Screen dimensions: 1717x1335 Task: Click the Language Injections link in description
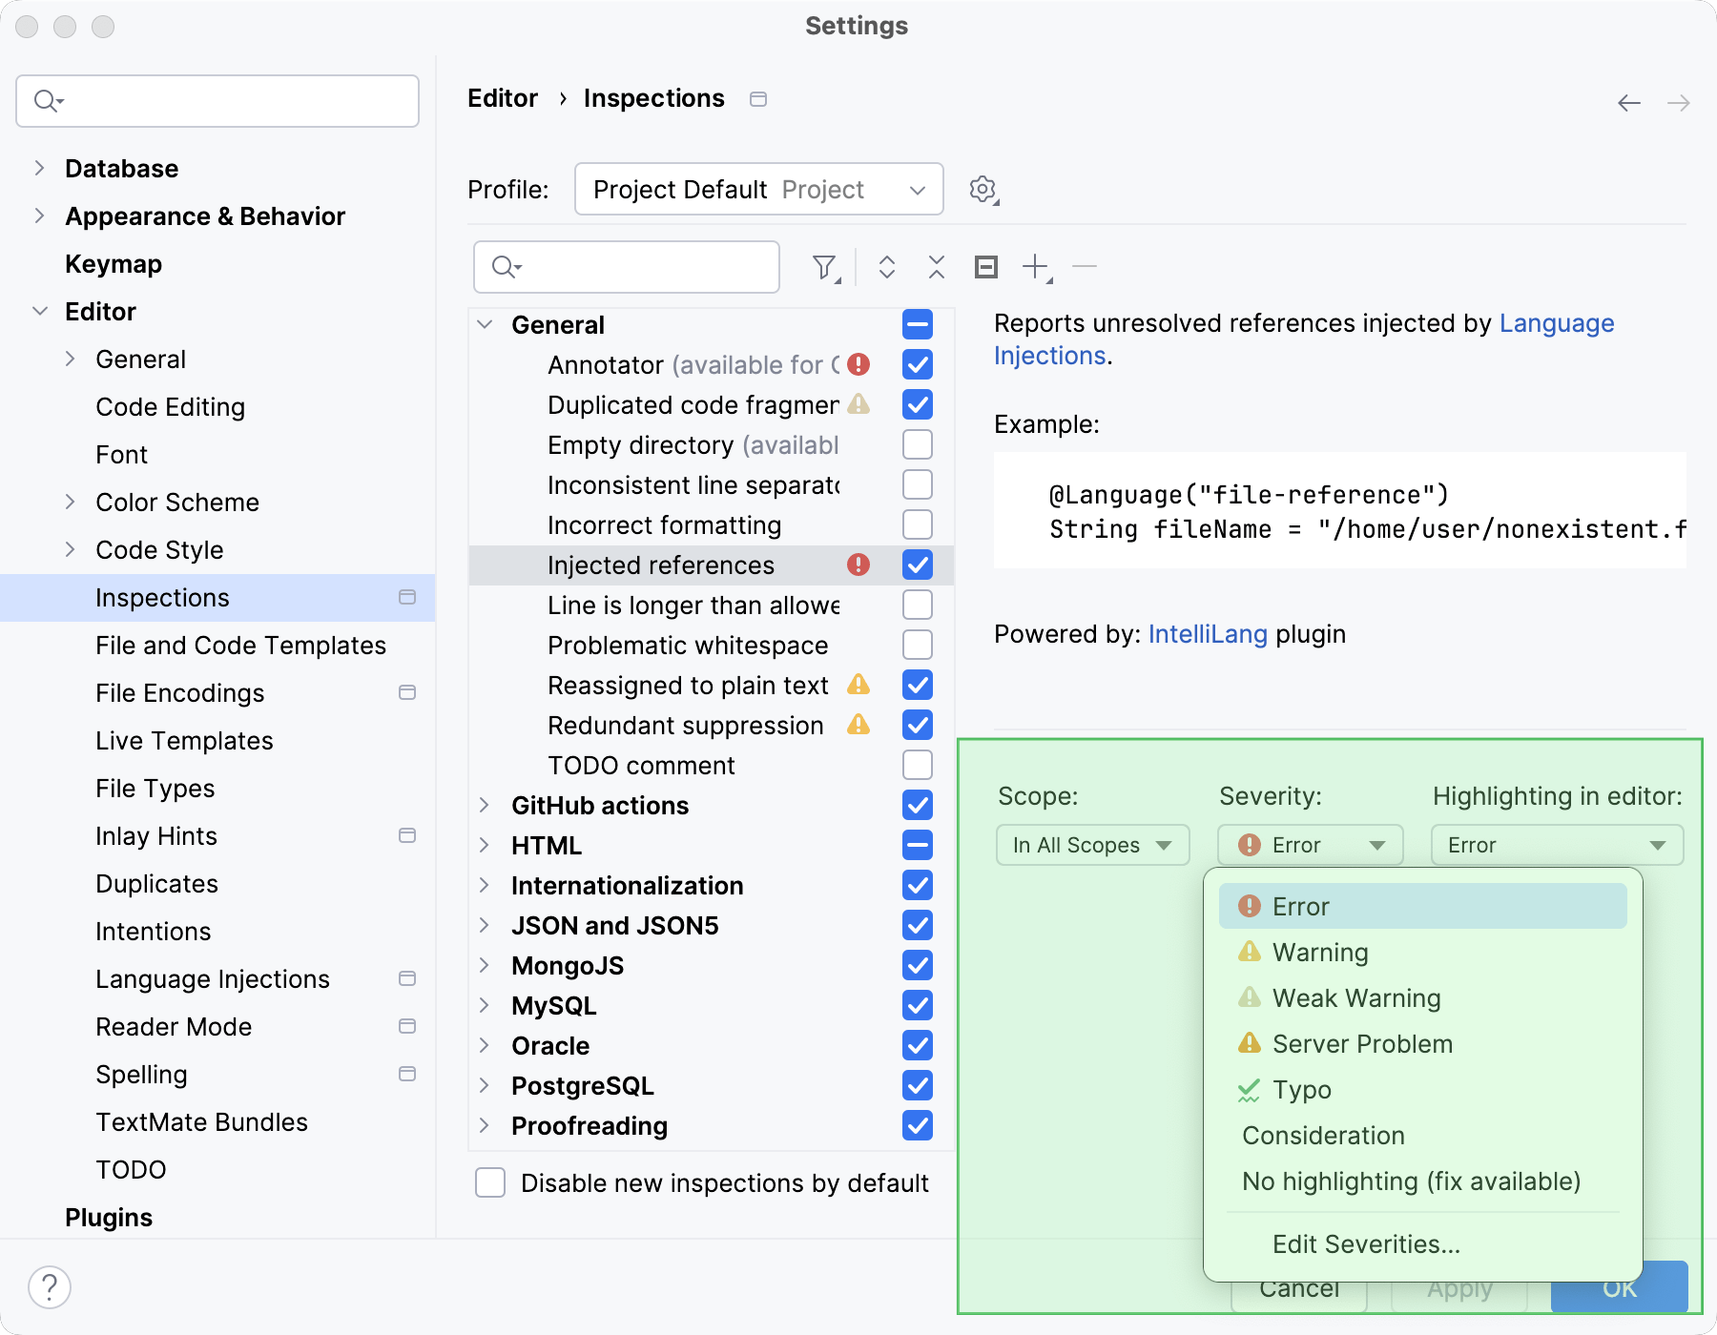coord(1556,324)
